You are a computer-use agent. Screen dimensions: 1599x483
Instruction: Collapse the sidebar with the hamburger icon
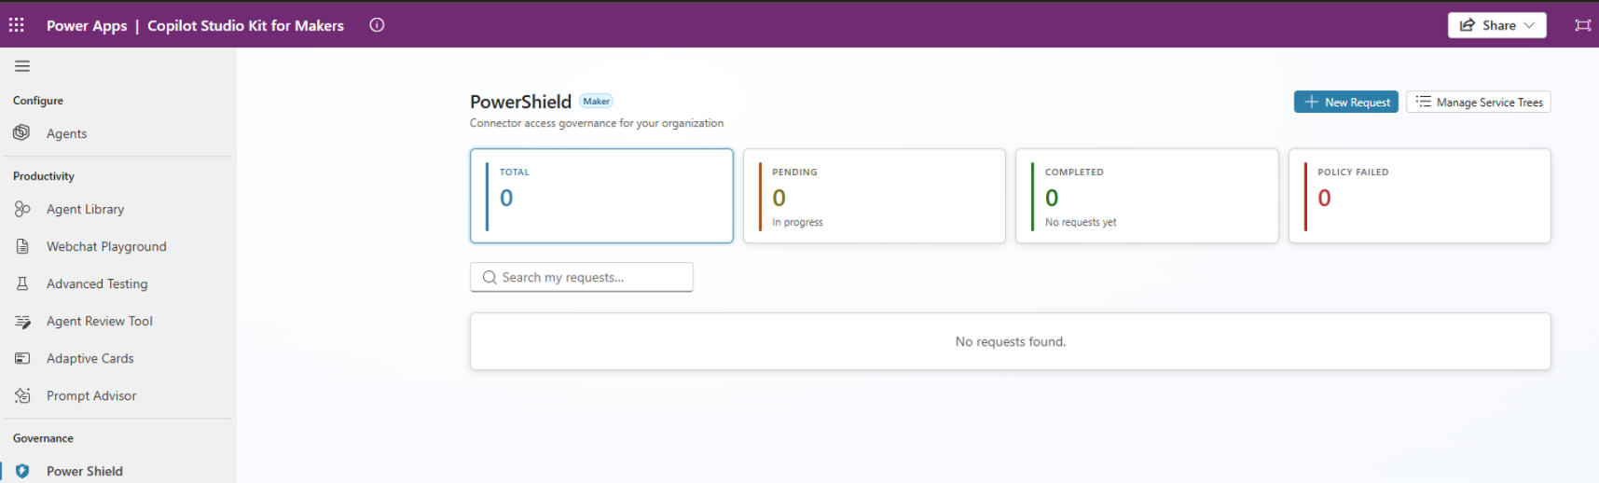click(22, 66)
